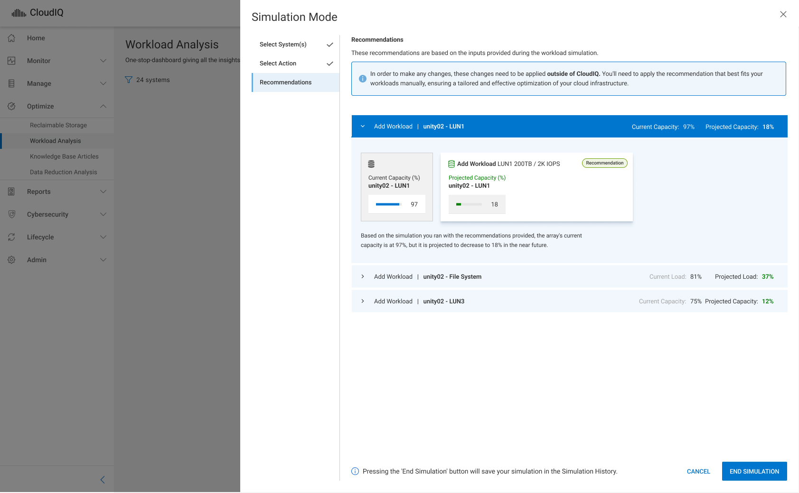Image resolution: width=799 pixels, height=493 pixels.
Task: Open Knowledge Base Articles
Action: [x=64, y=156]
